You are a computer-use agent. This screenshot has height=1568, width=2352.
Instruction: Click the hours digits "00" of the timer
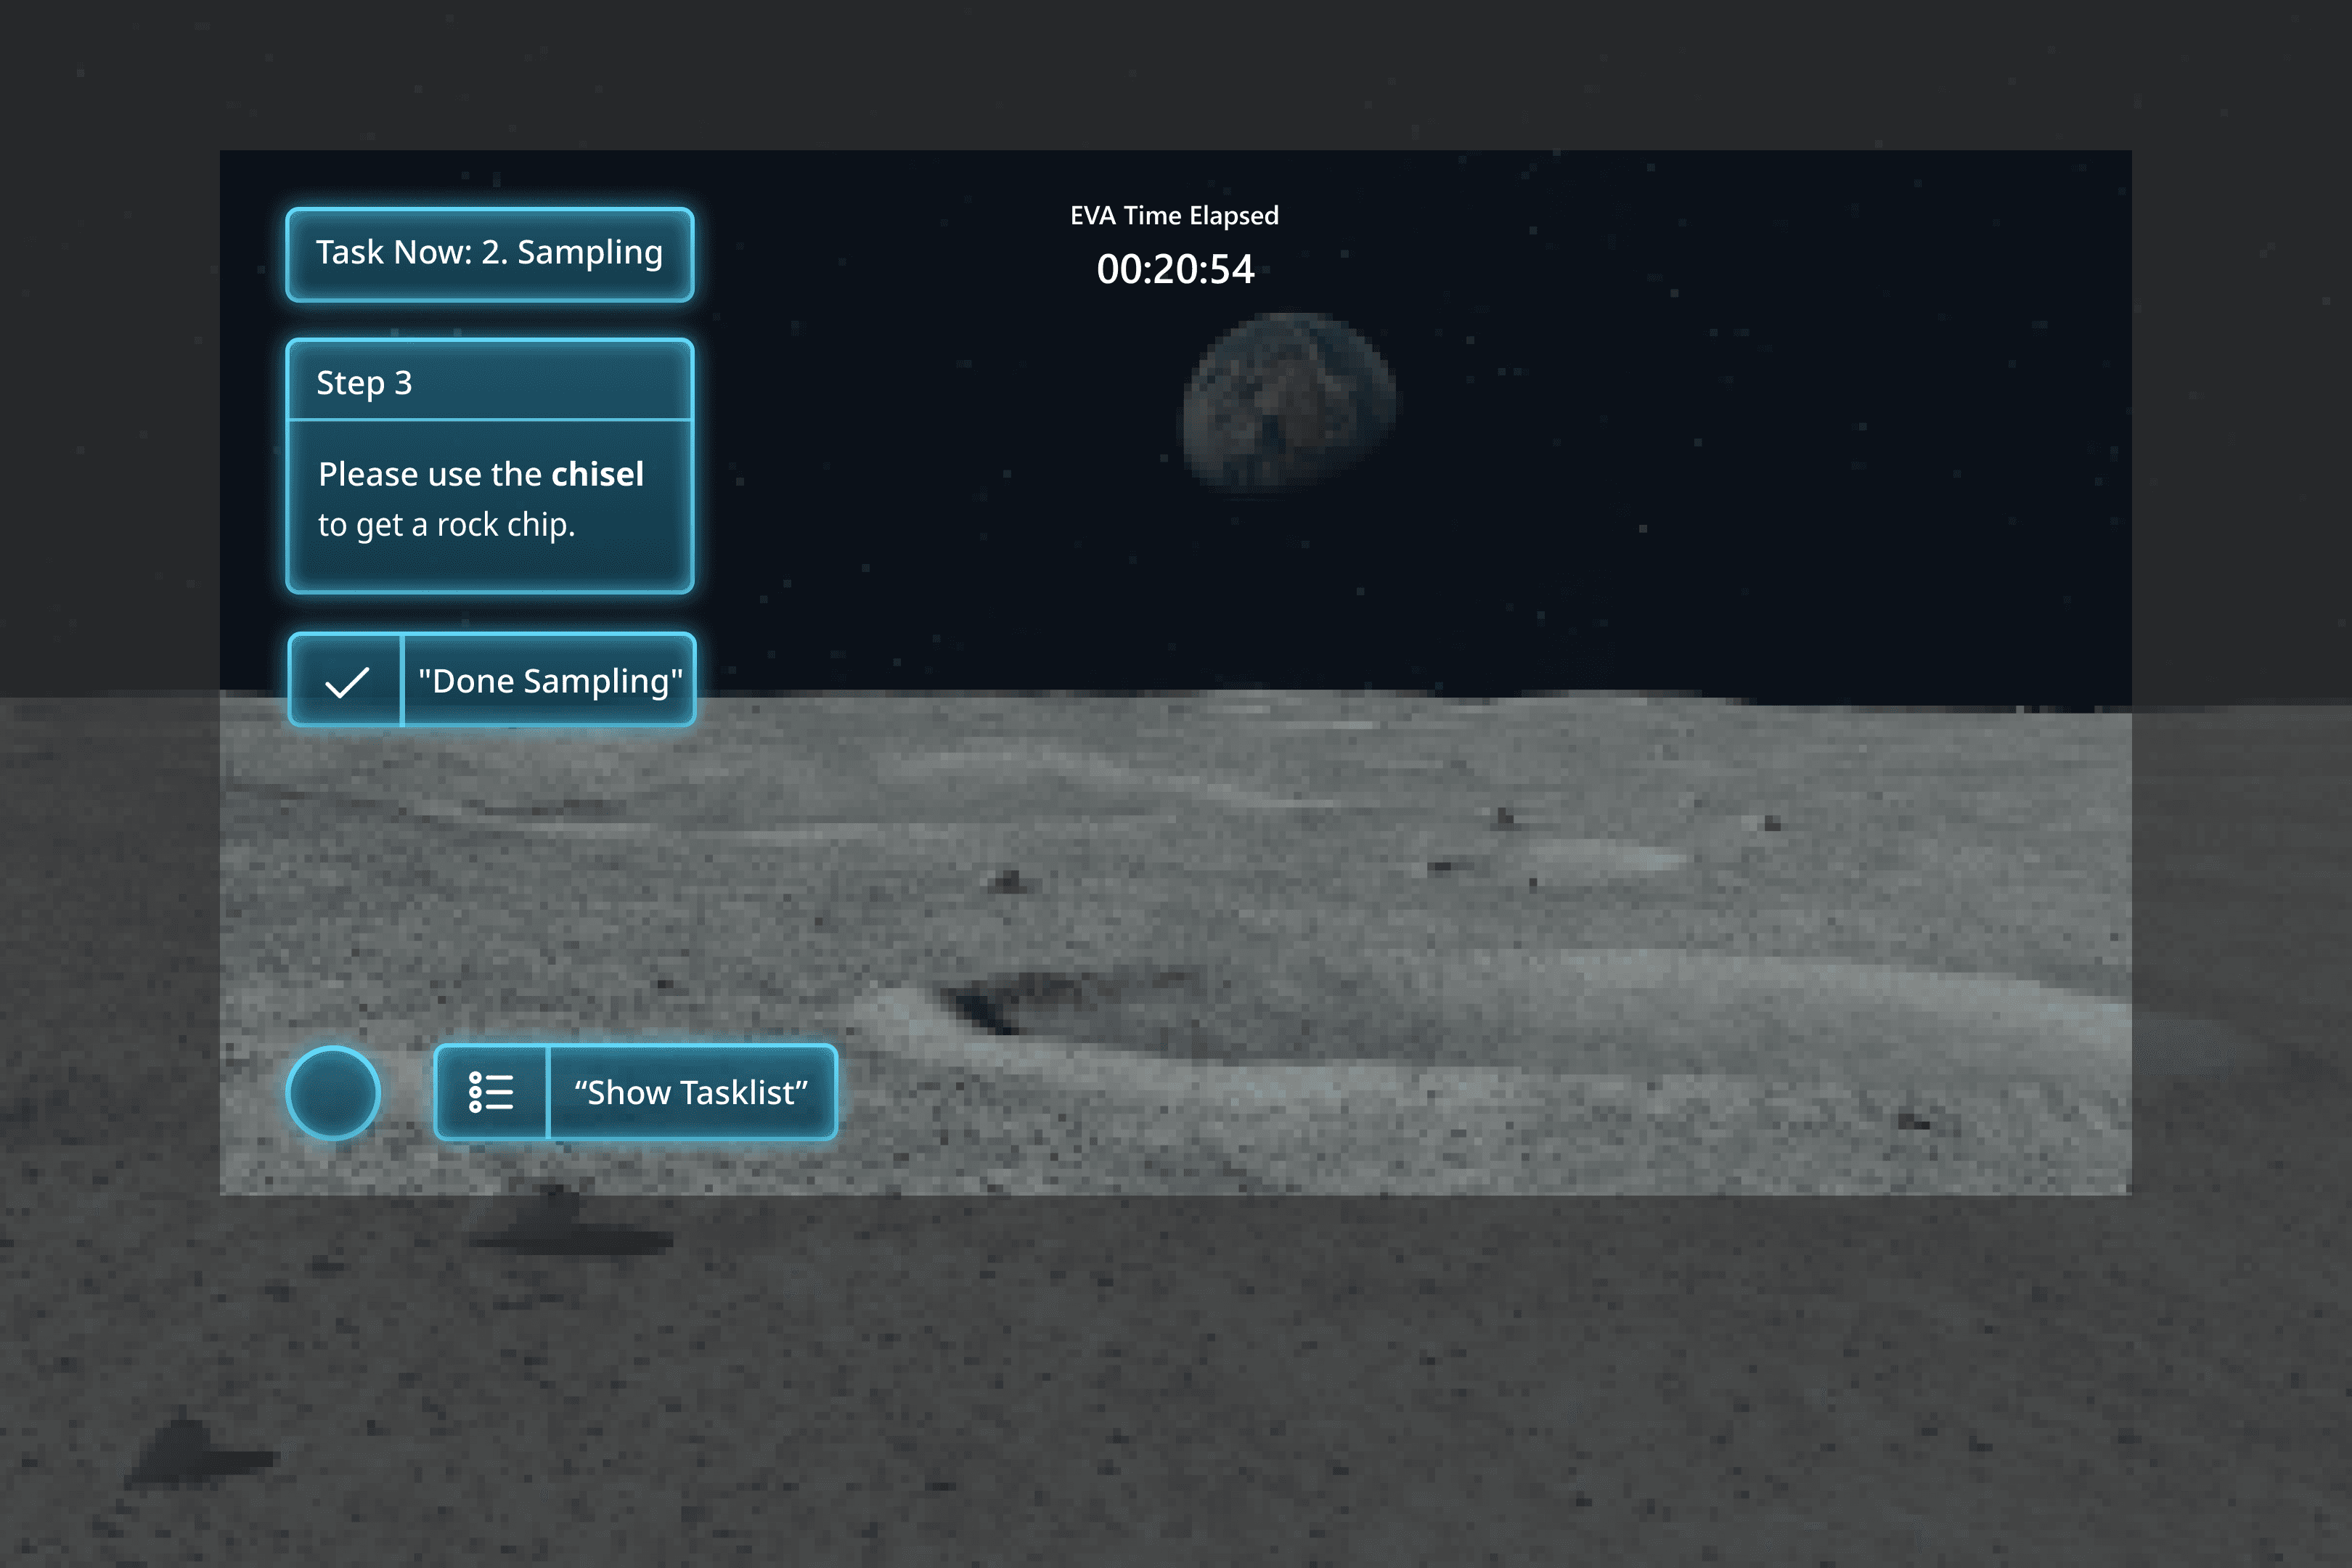pos(1119,269)
